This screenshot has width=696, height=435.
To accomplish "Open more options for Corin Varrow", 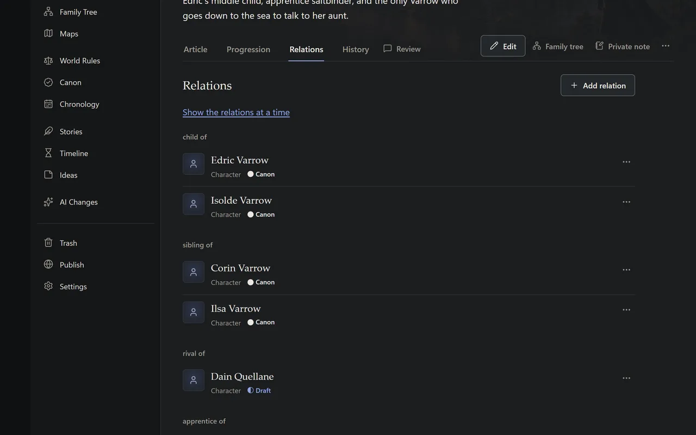I will point(626,270).
